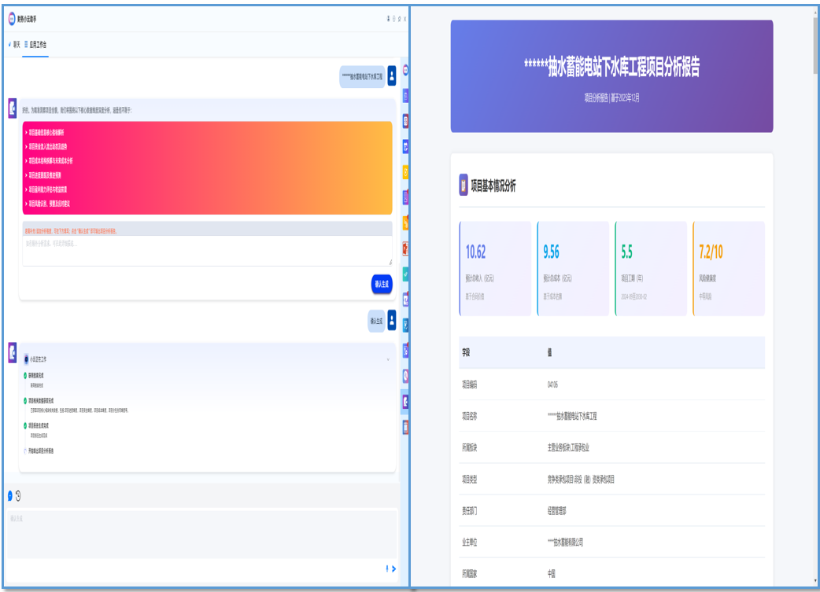
Task: Click the user avatar beside the 抽水蓄能电站下水库工程 message
Action: point(392,75)
